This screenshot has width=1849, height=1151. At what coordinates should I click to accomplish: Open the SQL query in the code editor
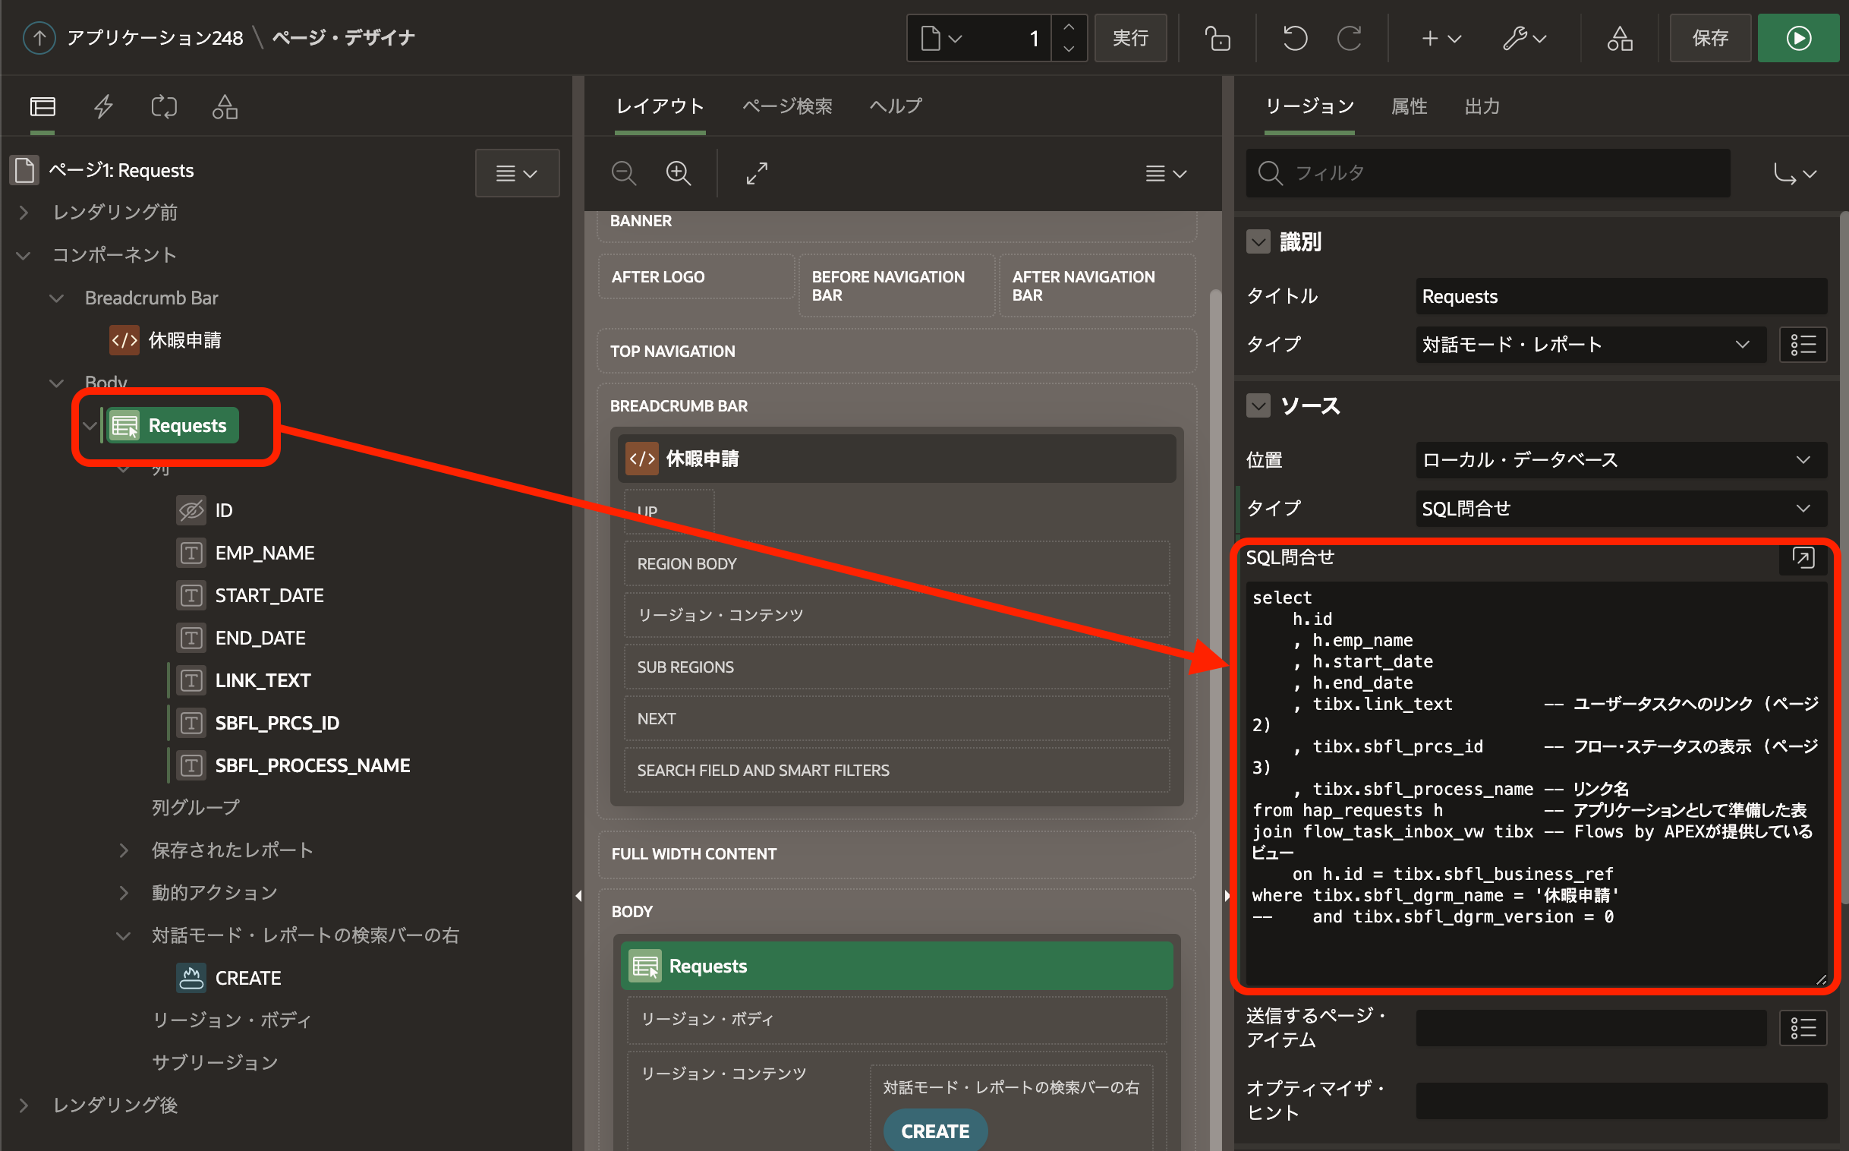[x=1802, y=558]
